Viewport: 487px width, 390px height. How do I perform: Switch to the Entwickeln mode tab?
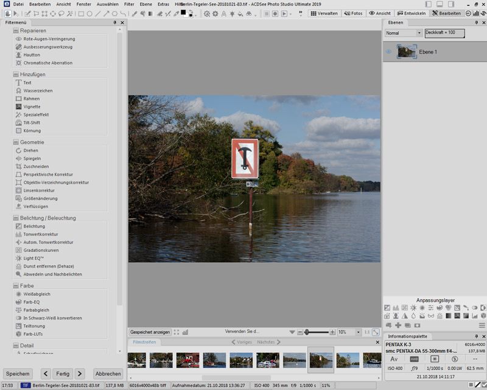pyautogui.click(x=412, y=13)
